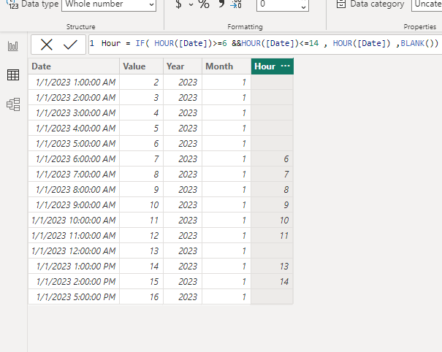Click Year cell in 3:00:00 AM row

183,112
